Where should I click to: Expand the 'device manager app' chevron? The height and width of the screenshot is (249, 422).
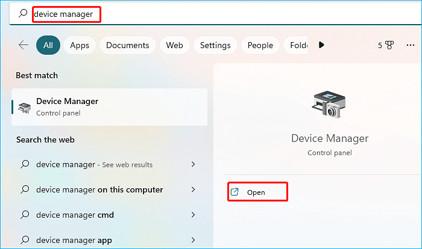193,240
